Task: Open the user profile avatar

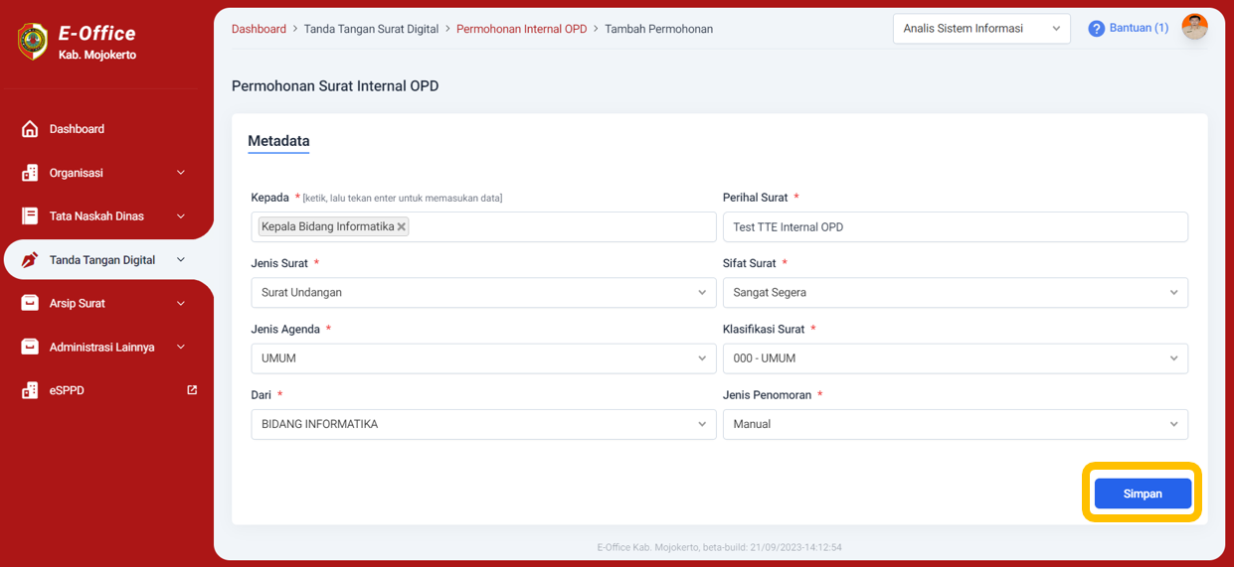Action: (x=1194, y=28)
